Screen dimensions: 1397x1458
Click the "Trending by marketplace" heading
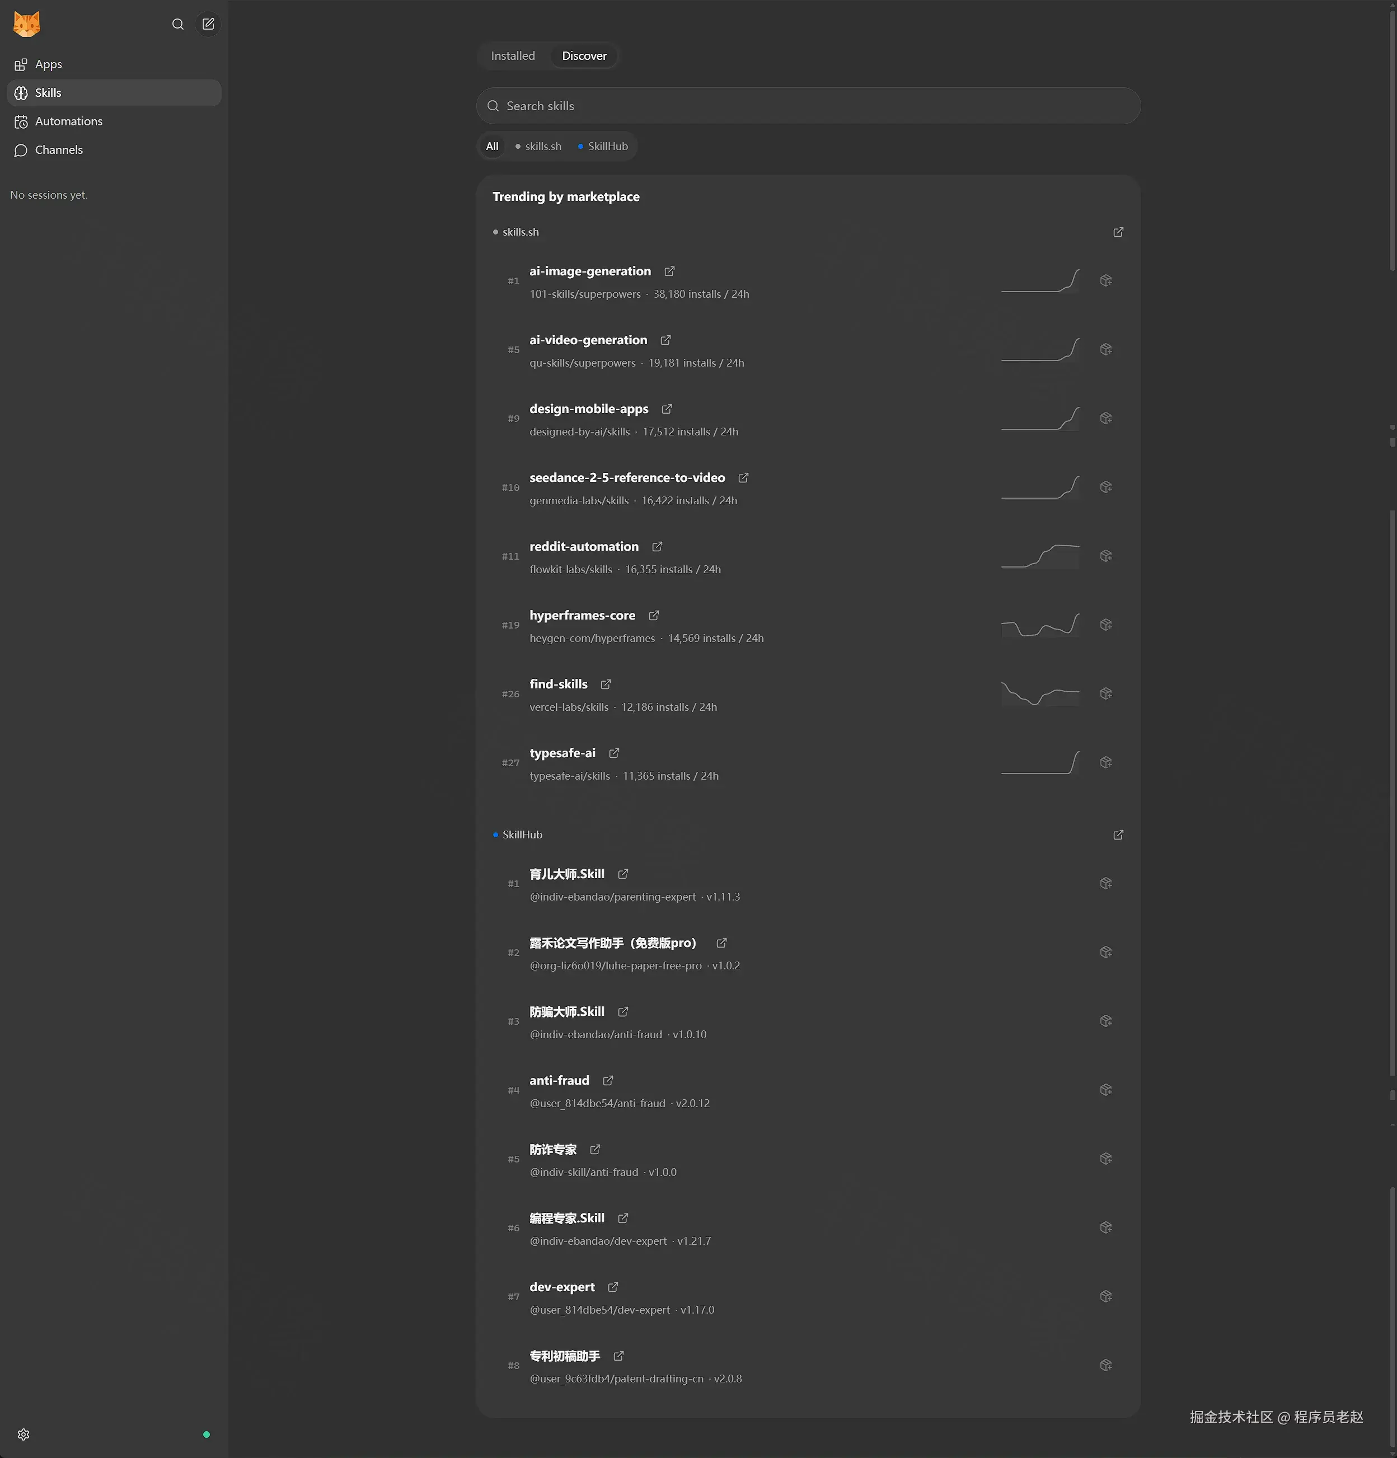click(x=566, y=196)
